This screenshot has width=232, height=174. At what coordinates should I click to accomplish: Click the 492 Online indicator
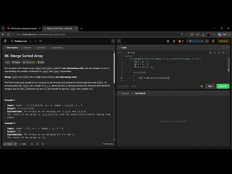[108, 144]
